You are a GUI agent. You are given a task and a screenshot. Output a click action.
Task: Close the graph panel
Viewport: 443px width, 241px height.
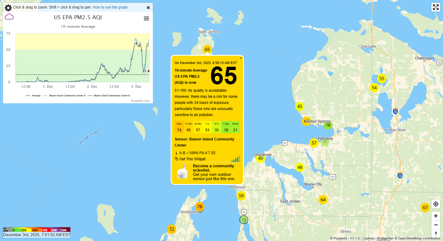pyautogui.click(x=148, y=8)
